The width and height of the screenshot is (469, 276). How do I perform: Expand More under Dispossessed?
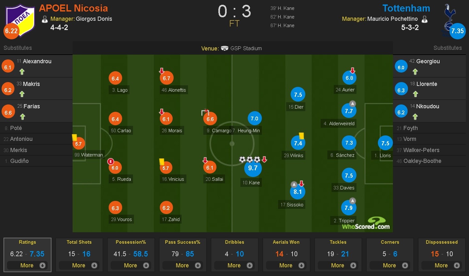coord(442,265)
